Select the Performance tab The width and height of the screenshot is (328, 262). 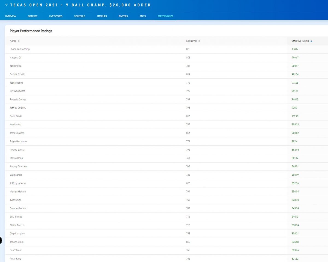tap(165, 16)
